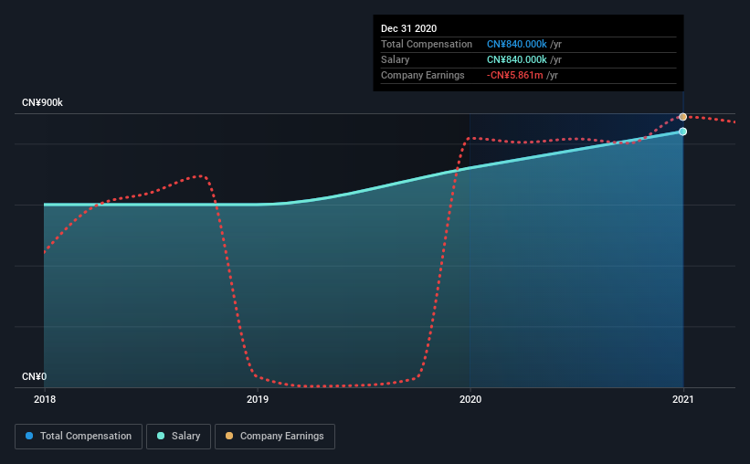
Task: Toggle the Company Earnings legend button
Action: coord(275,437)
